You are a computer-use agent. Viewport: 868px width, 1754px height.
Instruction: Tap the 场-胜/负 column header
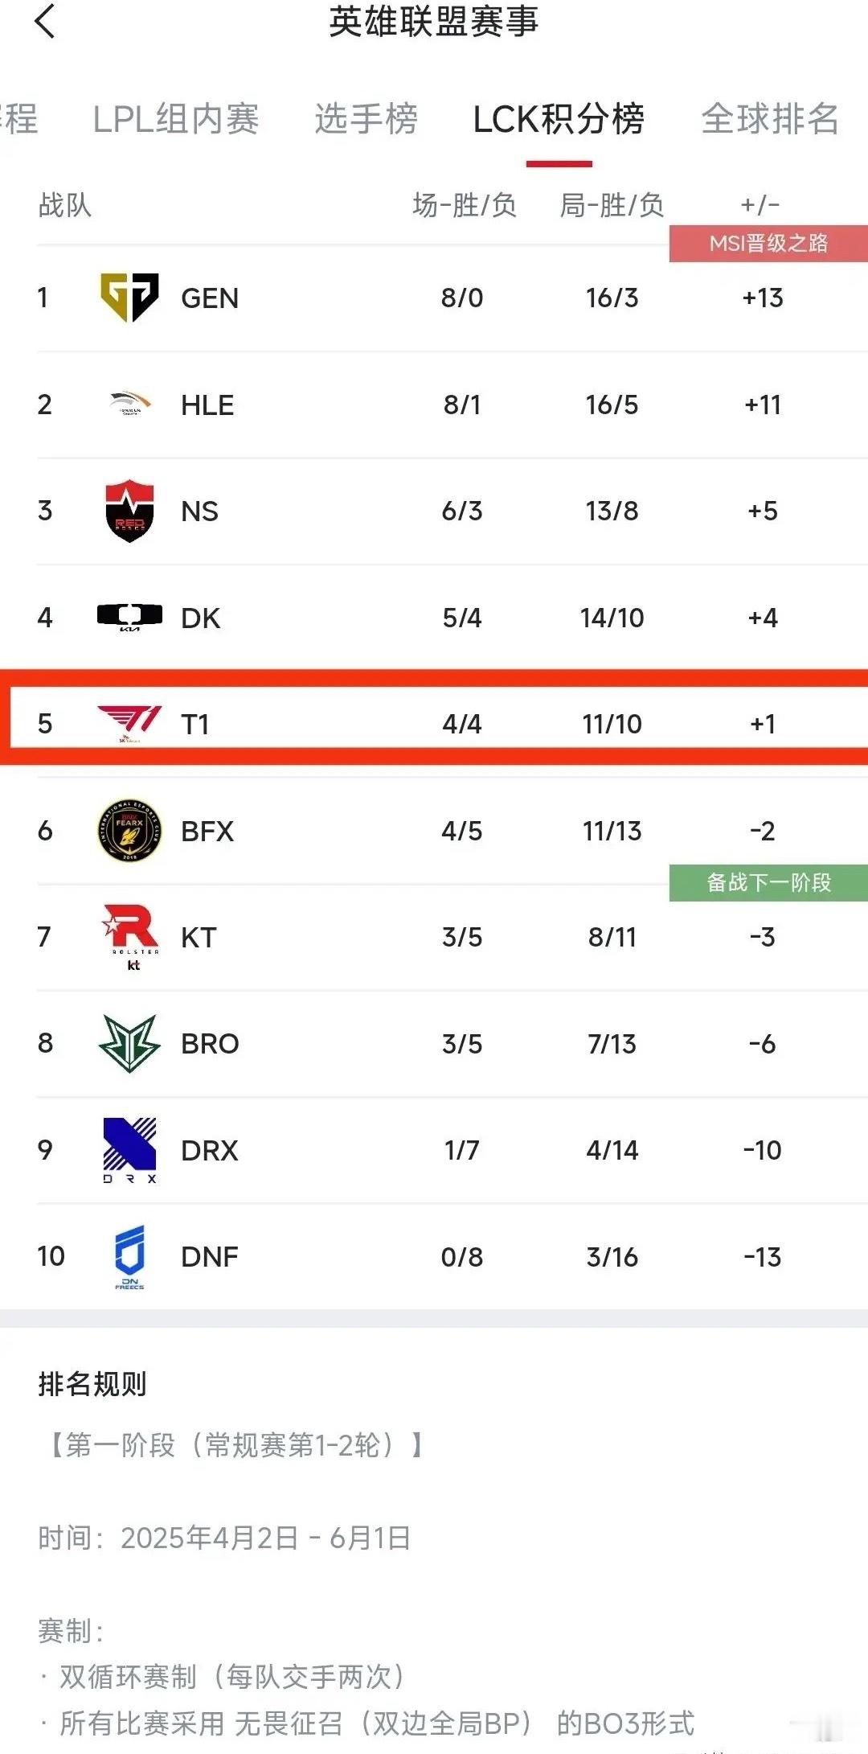[x=465, y=205]
